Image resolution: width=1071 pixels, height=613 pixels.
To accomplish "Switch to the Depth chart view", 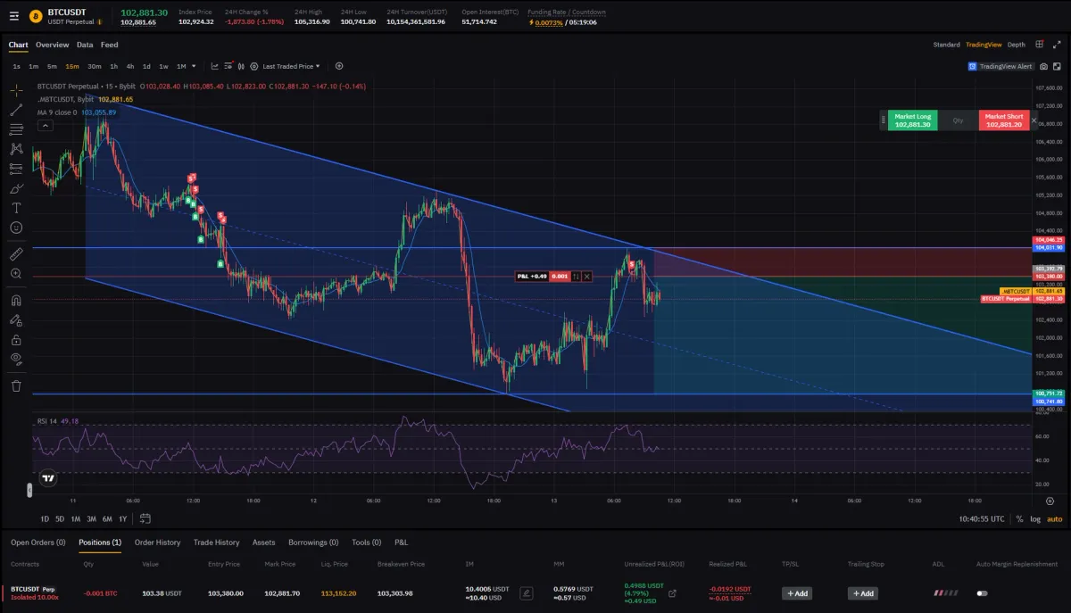I will click(x=1016, y=45).
